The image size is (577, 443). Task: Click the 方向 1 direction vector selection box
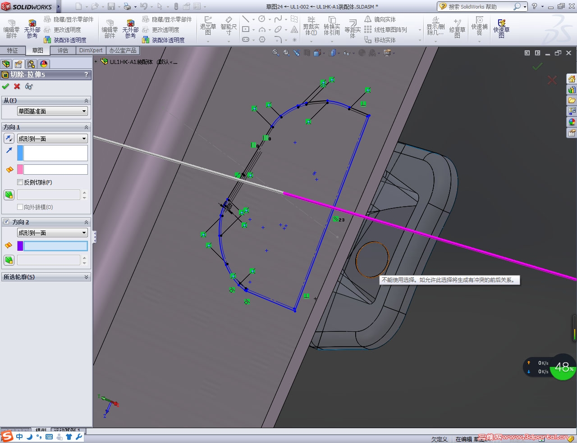tap(55, 153)
